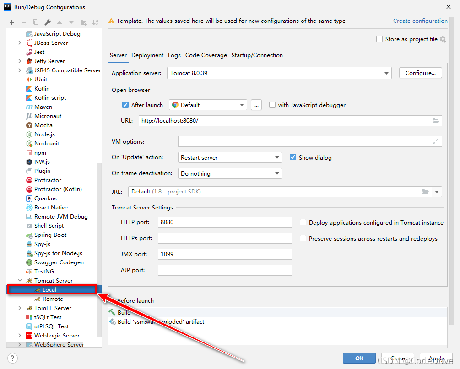Image resolution: width=460 pixels, height=369 pixels.
Task: Close the Run/Debug Configurations dialog
Action: (449, 7)
